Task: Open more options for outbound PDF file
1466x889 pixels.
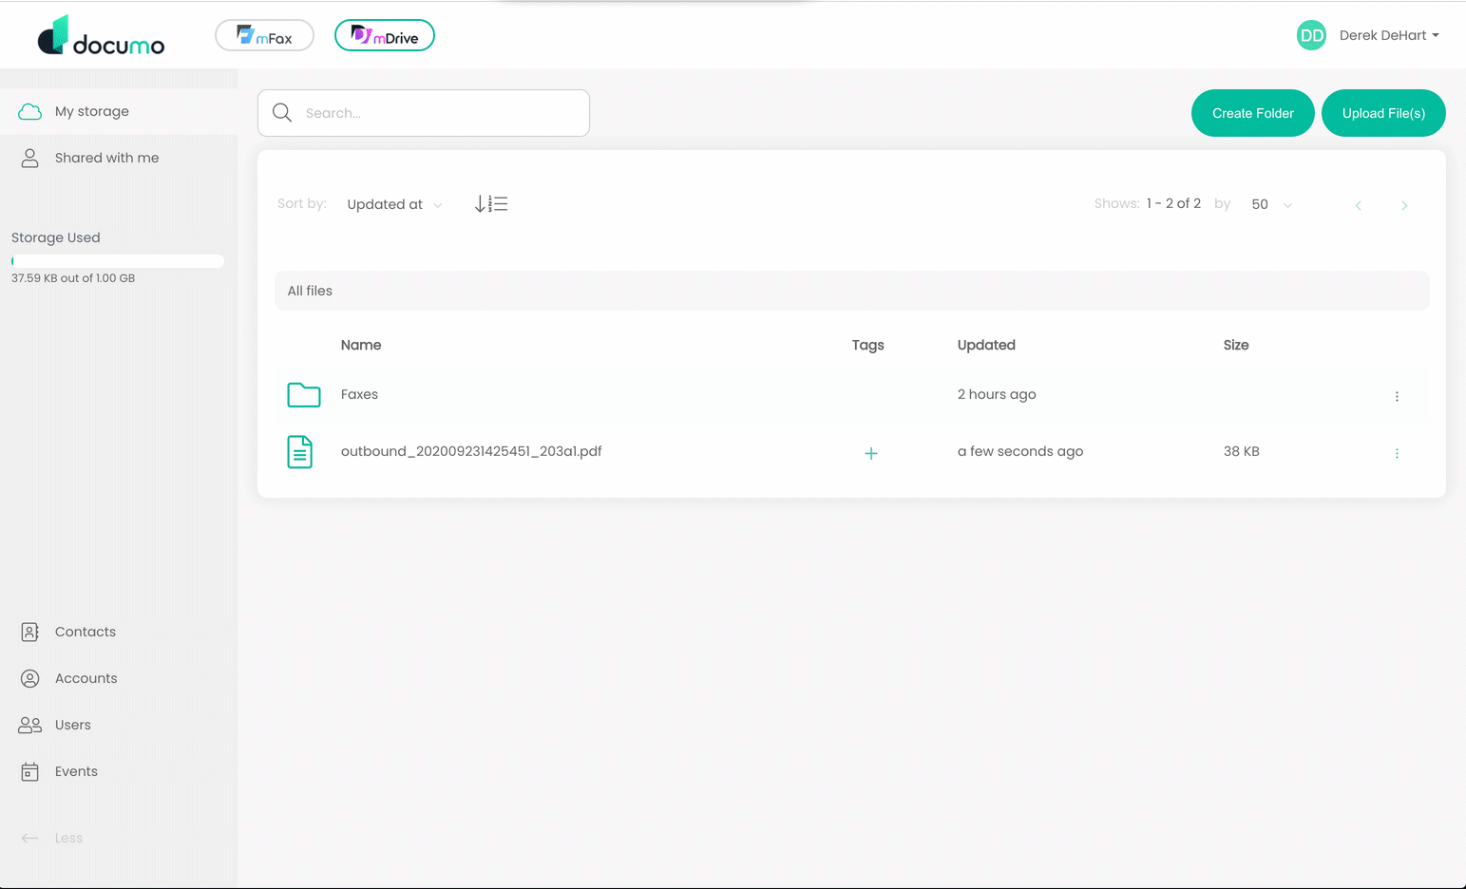Action: (x=1397, y=453)
